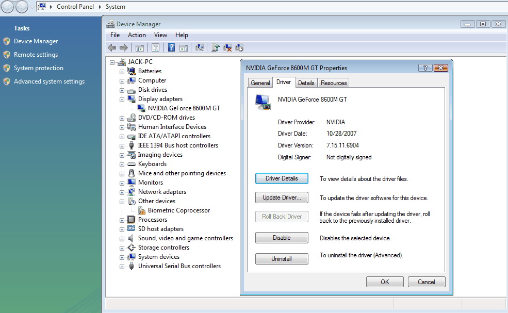
Task: Expand the Batteries tree node
Action: 122,72
